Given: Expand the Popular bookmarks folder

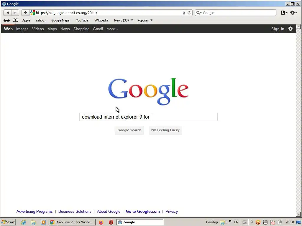Looking at the screenshot, I should 145,20.
